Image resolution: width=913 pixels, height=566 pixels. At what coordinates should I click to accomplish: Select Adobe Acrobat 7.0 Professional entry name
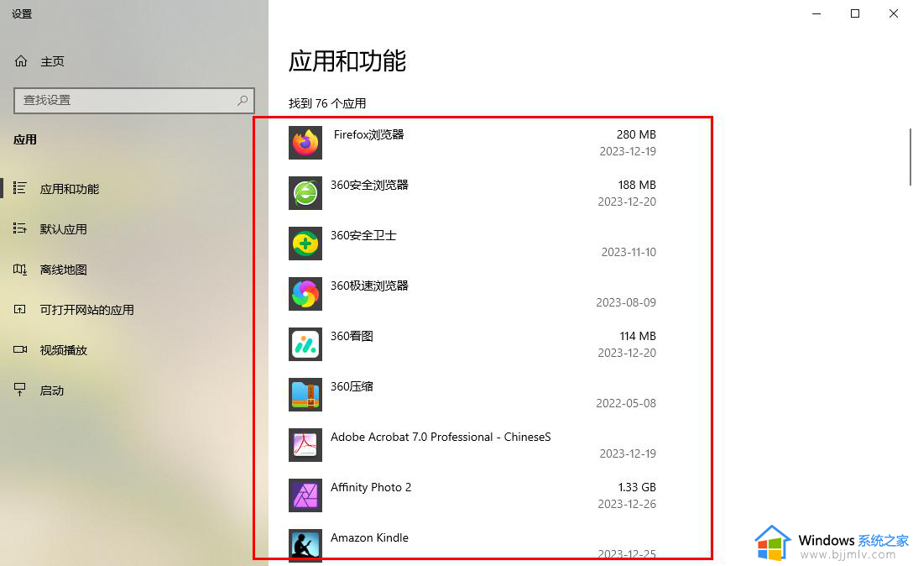click(441, 437)
